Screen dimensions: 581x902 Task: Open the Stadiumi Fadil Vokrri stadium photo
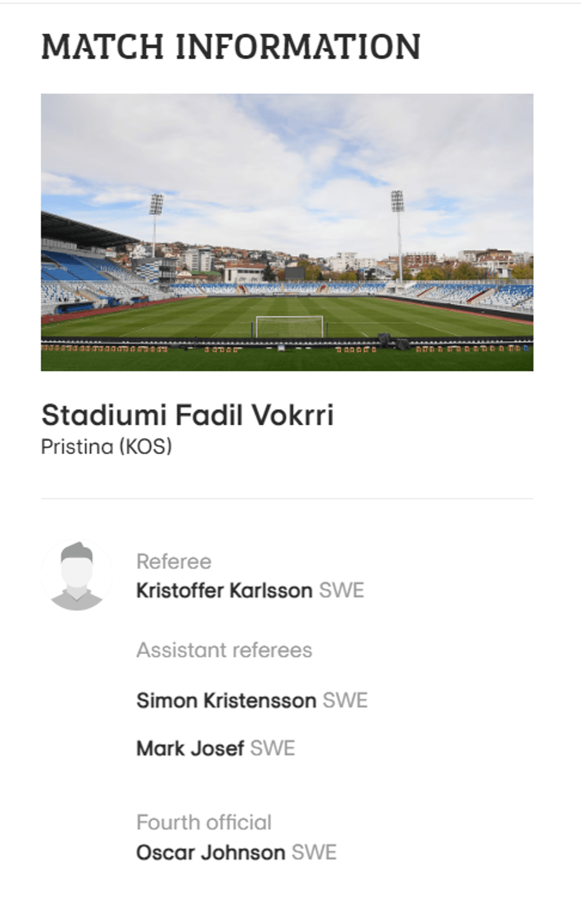[x=287, y=232]
